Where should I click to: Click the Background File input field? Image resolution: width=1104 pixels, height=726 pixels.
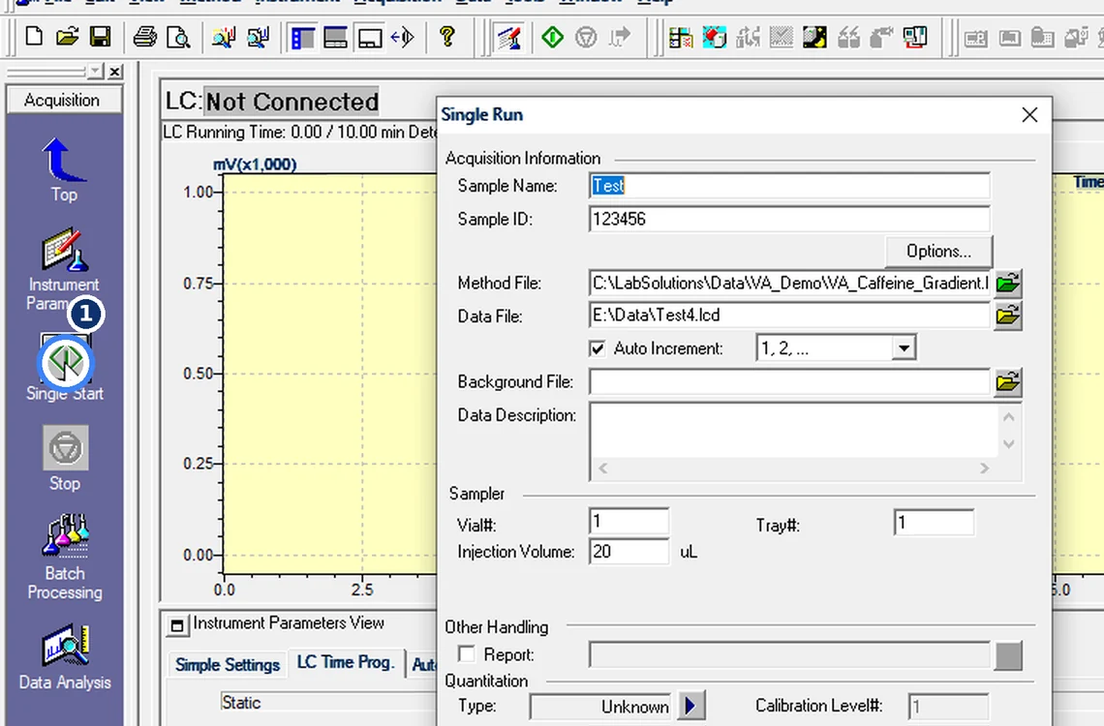pyautogui.click(x=789, y=382)
